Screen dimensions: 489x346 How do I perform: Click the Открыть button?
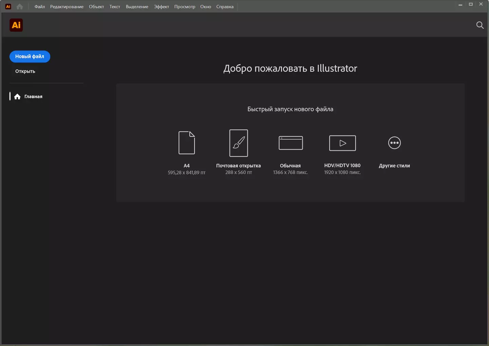(25, 71)
